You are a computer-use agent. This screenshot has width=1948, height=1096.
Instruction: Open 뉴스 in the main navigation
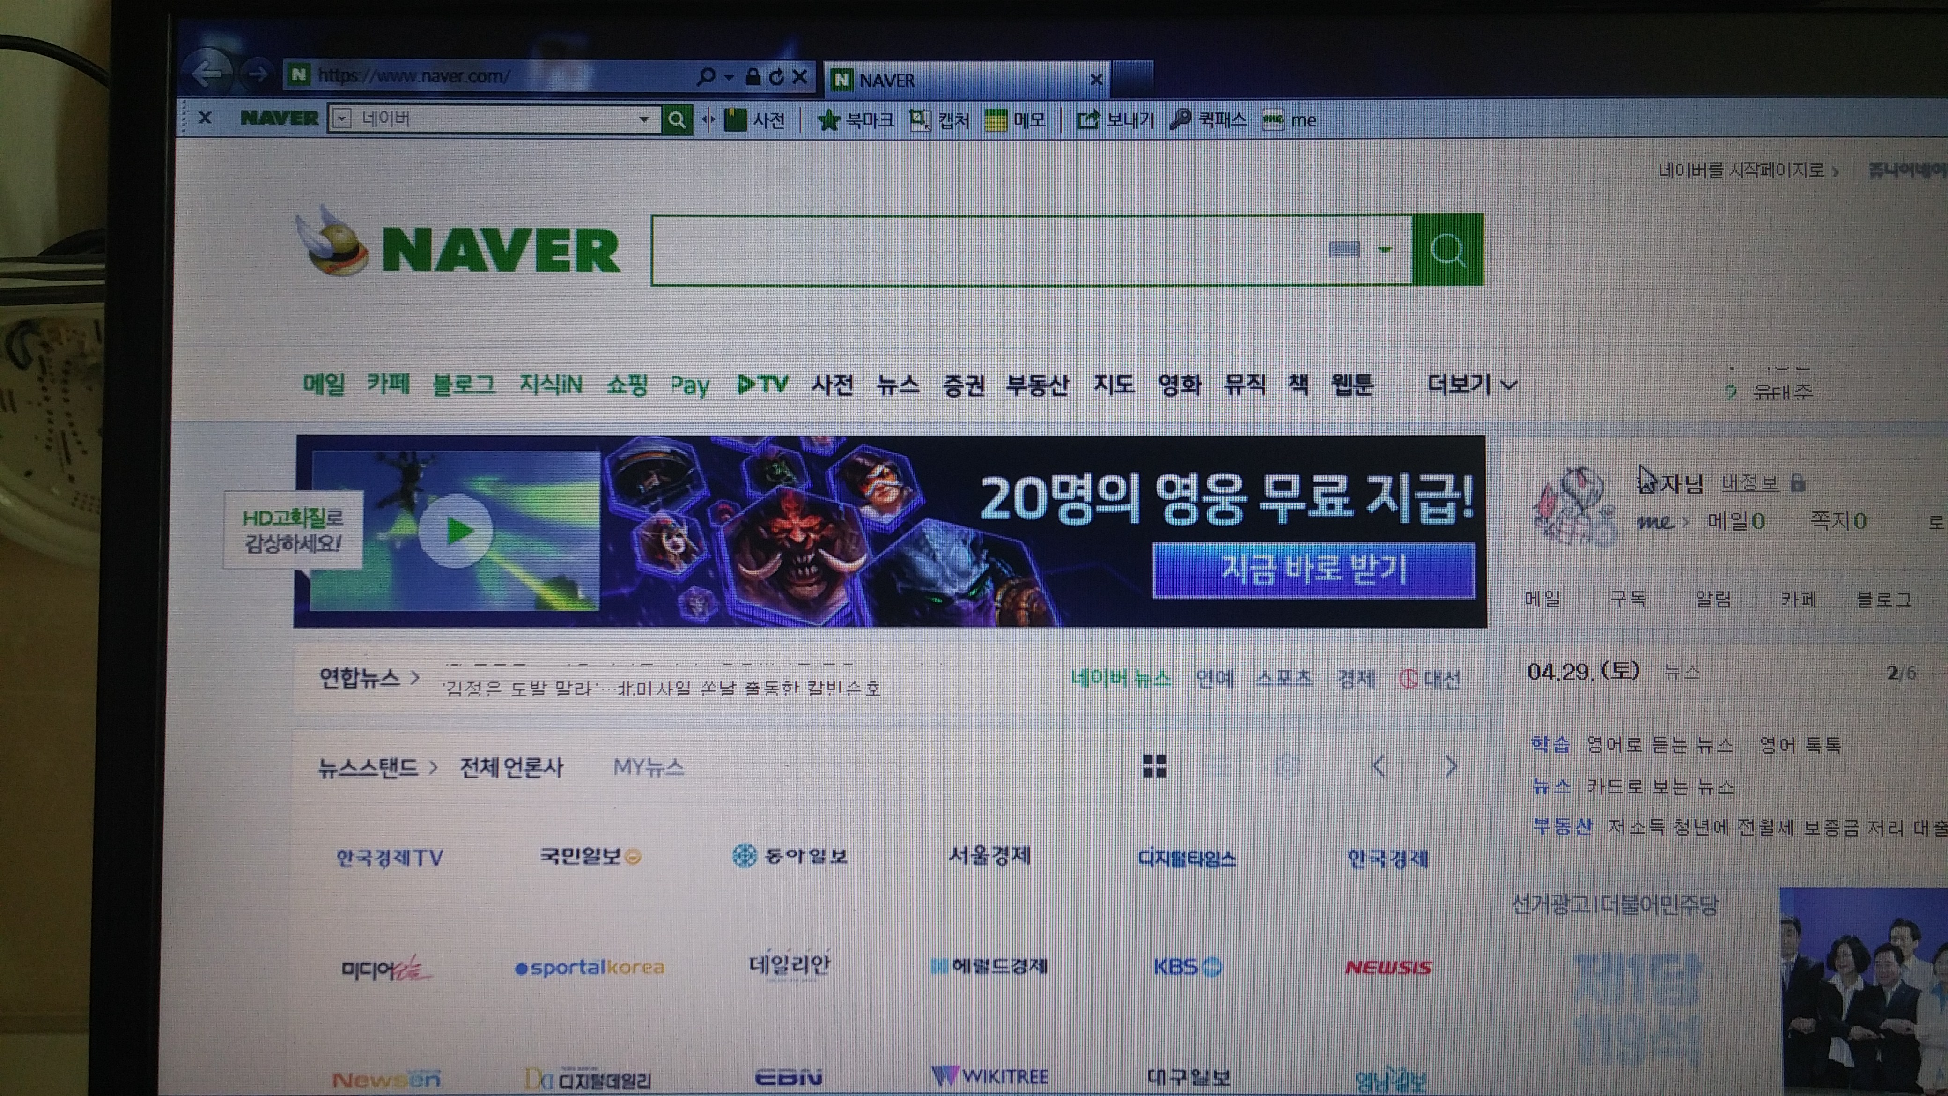point(898,384)
